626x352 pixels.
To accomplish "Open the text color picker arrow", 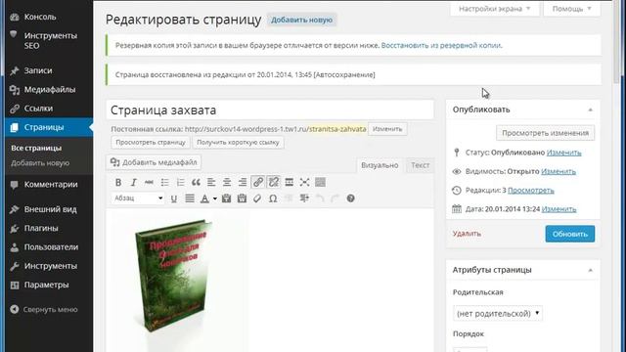I will click(215, 198).
